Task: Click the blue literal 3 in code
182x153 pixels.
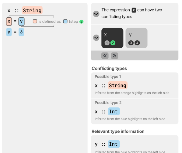Action: pyautogui.click(x=21, y=32)
